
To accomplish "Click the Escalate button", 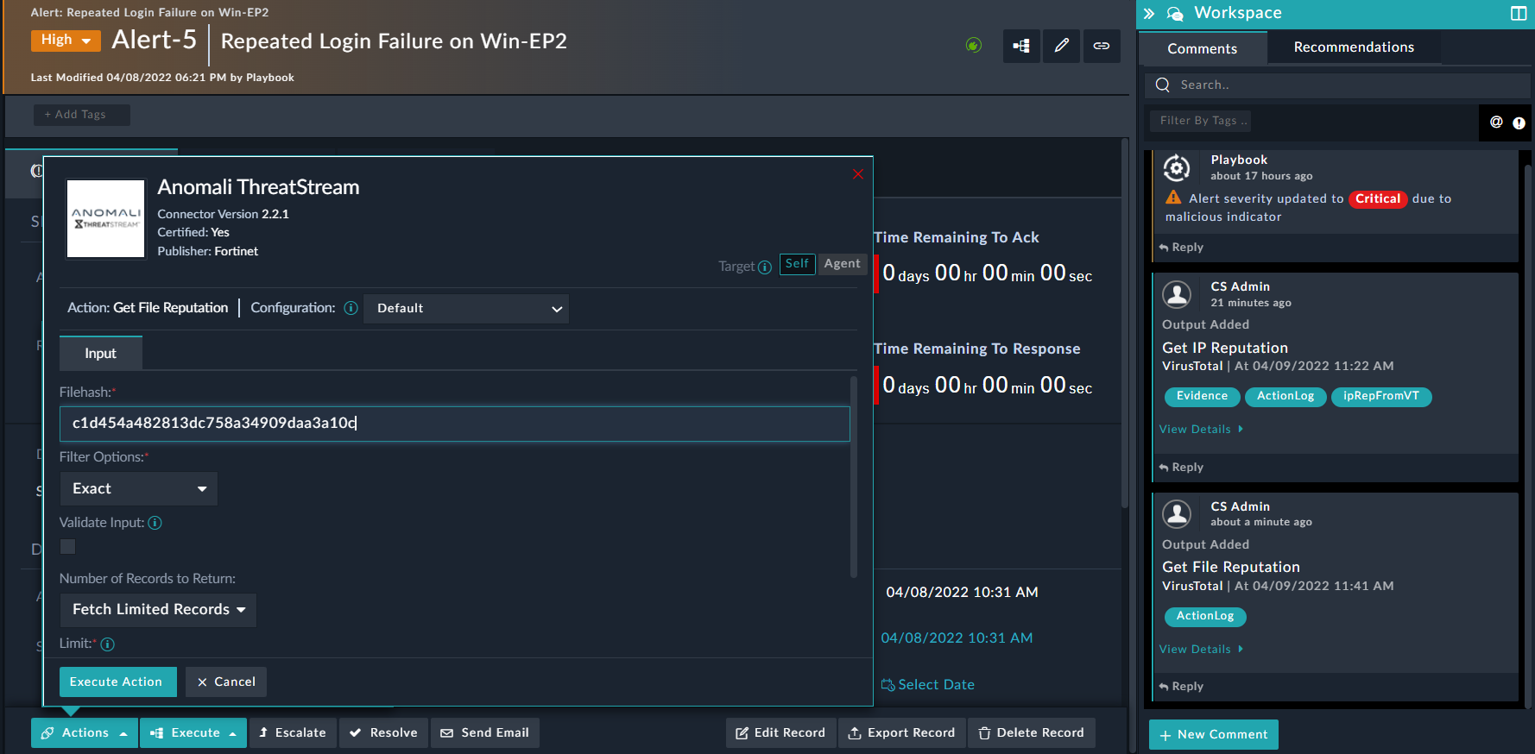I will [x=293, y=733].
